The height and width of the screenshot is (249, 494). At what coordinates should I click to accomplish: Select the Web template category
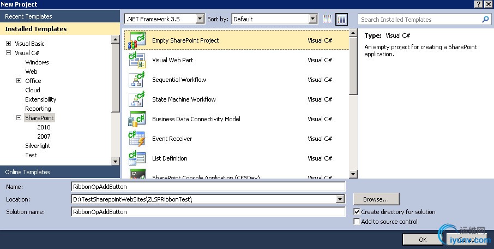tap(31, 72)
